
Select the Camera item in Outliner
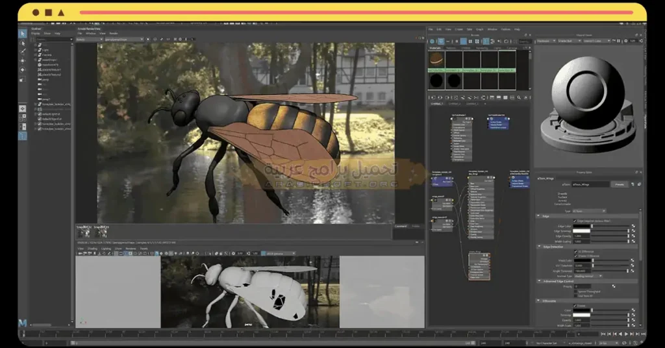(x=47, y=55)
